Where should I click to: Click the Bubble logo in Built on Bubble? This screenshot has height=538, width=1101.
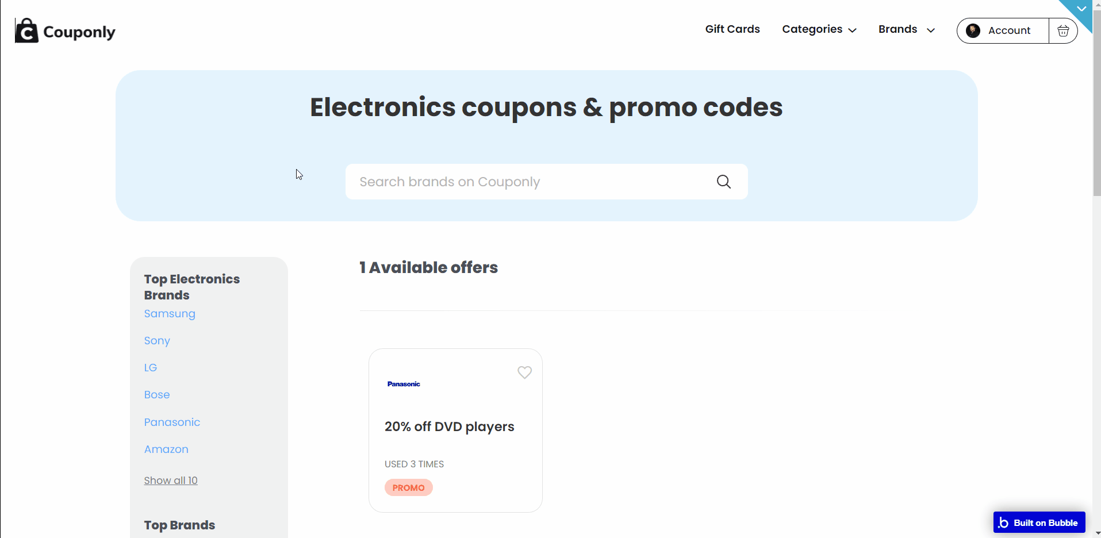(x=1003, y=522)
